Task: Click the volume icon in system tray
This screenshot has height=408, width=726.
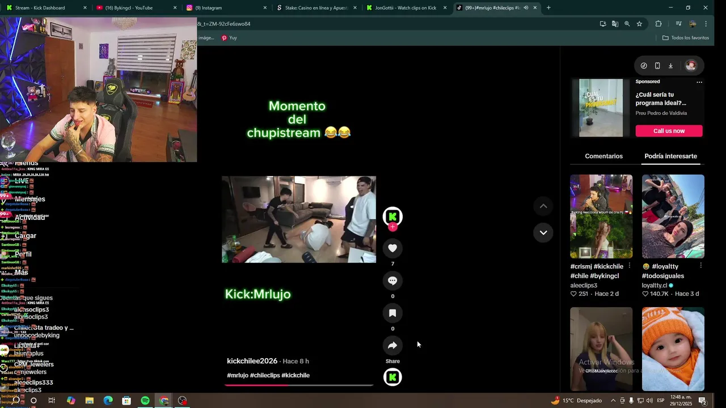Action: pyautogui.click(x=649, y=401)
